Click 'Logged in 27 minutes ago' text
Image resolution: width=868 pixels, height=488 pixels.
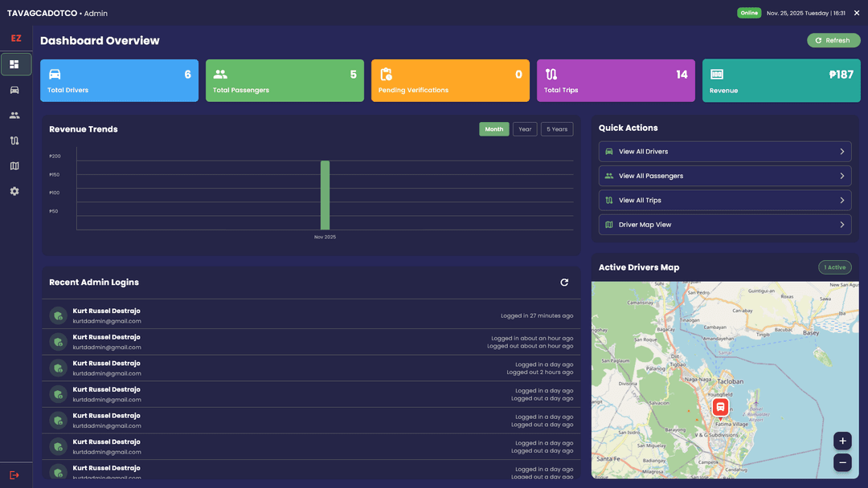click(x=537, y=315)
